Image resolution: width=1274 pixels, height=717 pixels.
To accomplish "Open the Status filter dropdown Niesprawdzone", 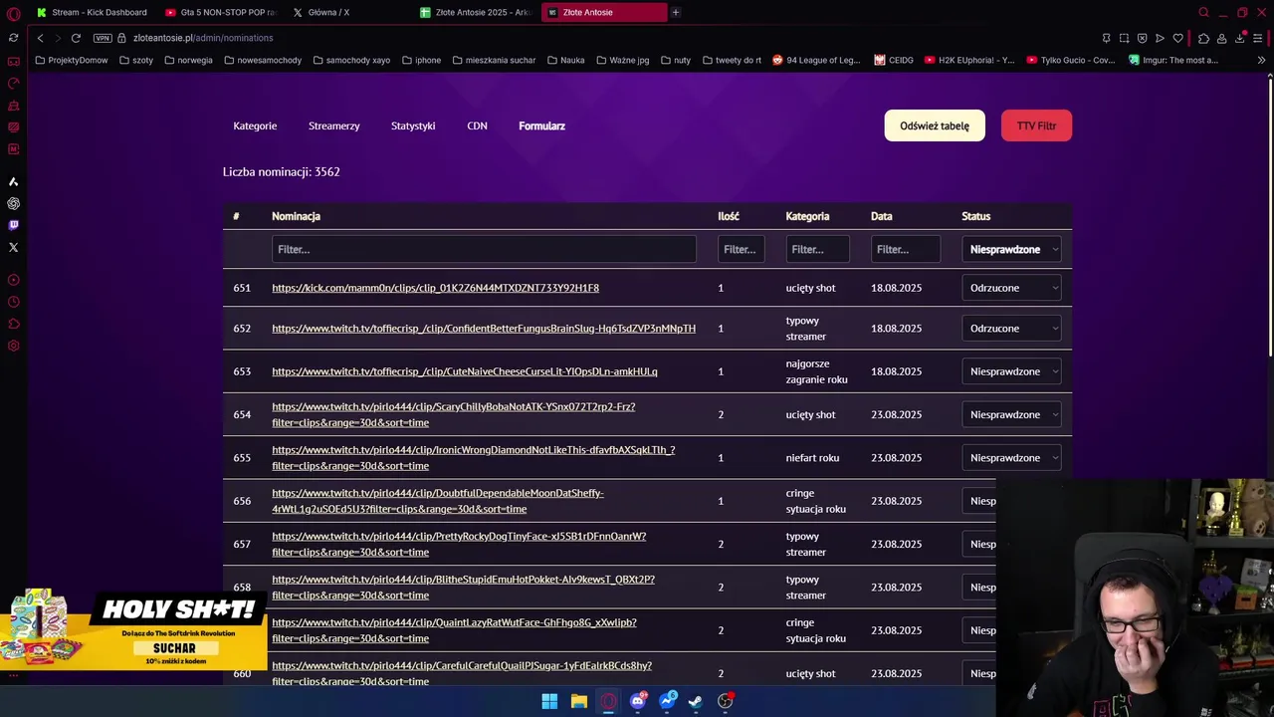I will [x=1011, y=249].
